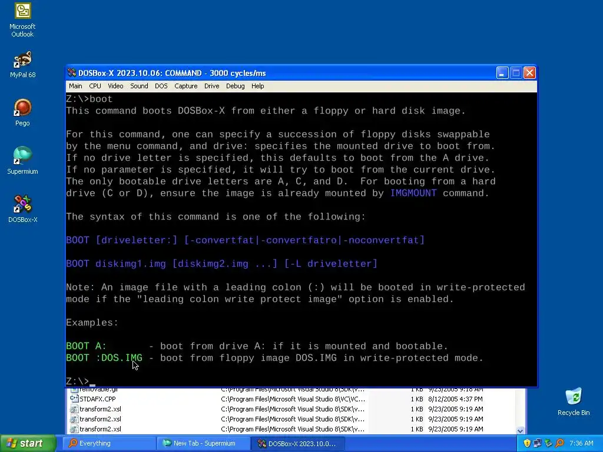Click the security shield tray icon
Image resolution: width=603 pixels, height=452 pixels.
pos(527,443)
